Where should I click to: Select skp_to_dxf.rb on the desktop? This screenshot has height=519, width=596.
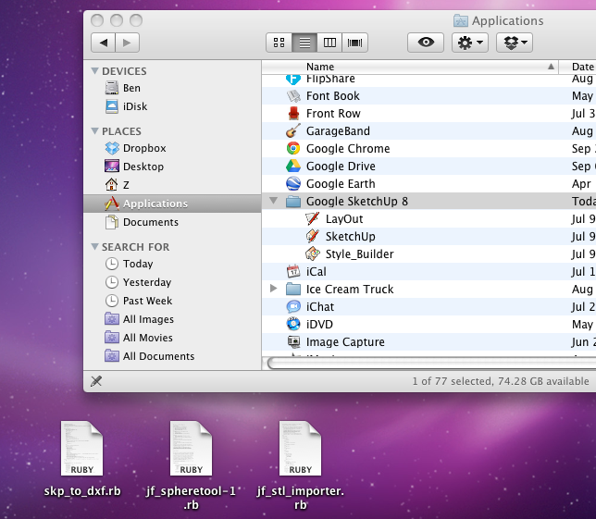pos(82,460)
